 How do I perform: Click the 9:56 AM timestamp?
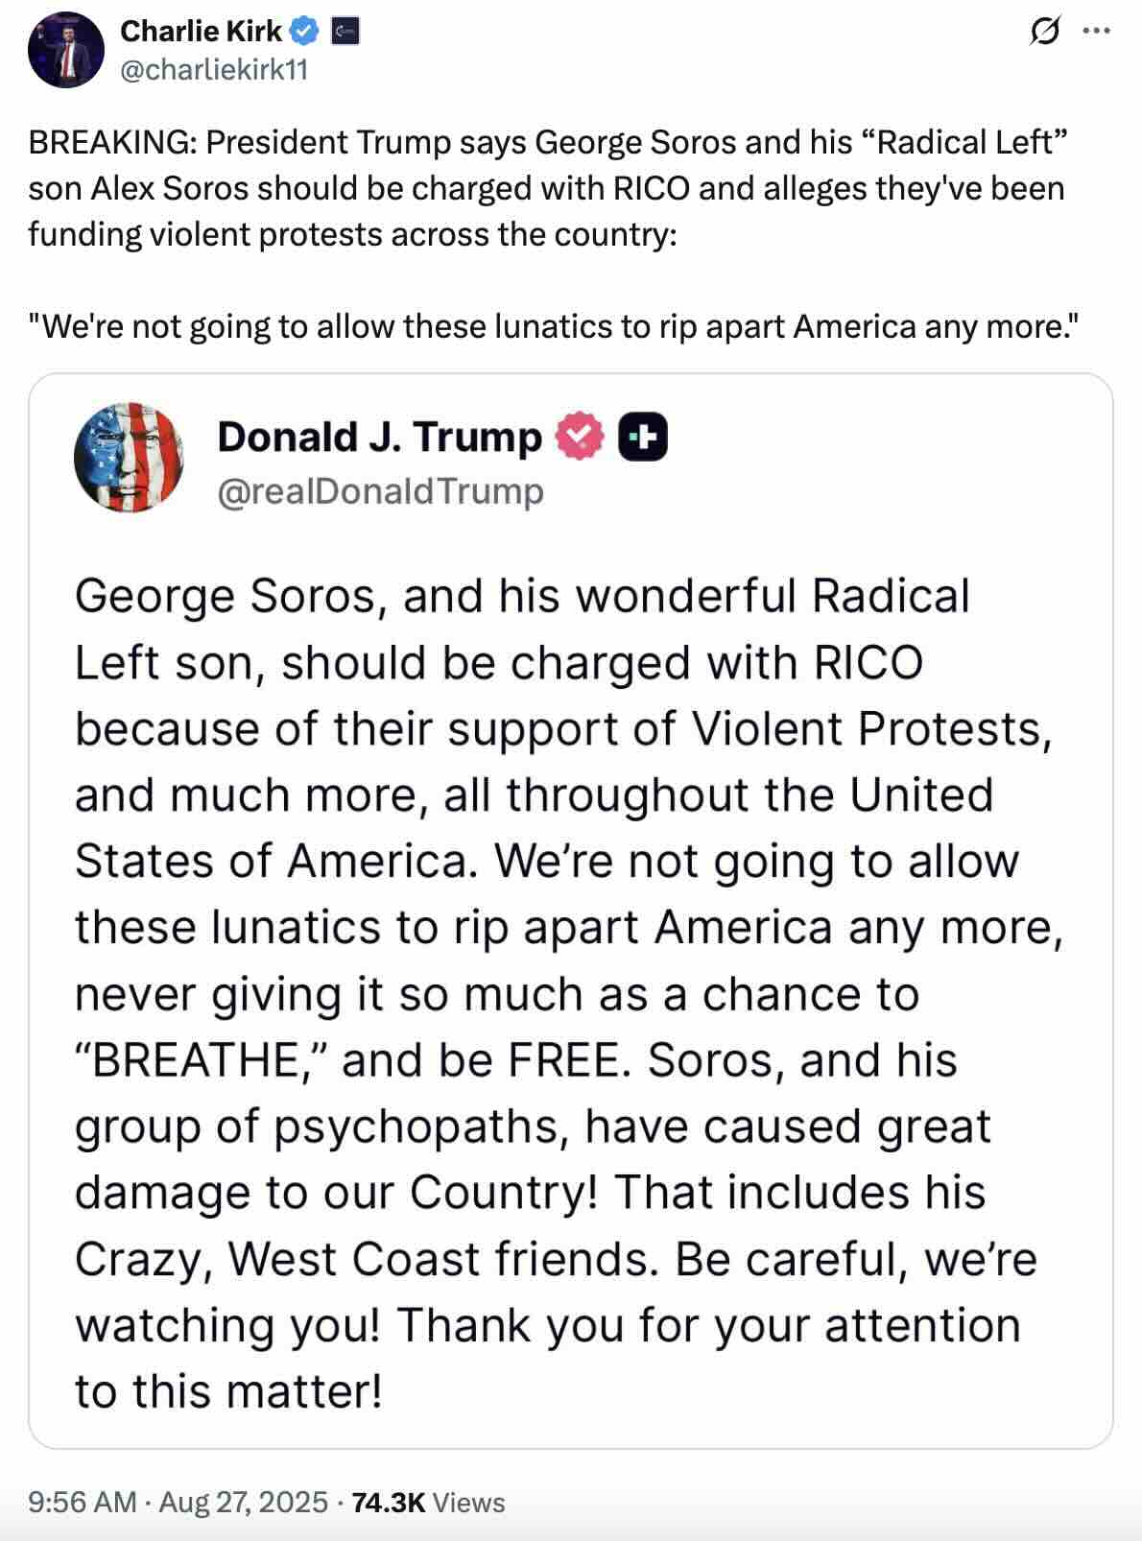point(83,1502)
